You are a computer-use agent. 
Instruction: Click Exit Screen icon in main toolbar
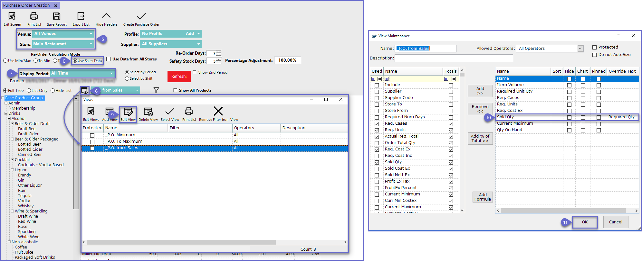pyautogui.click(x=12, y=16)
